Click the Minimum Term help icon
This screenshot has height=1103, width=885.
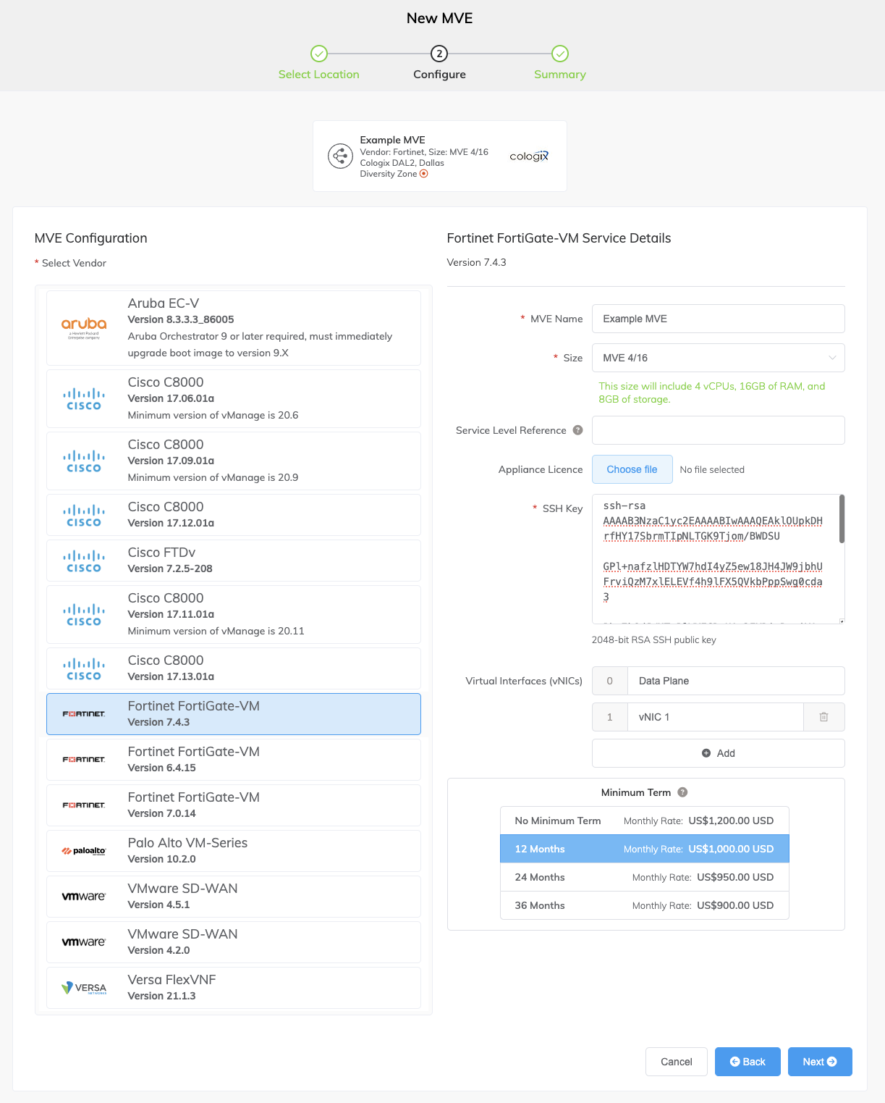coord(682,792)
